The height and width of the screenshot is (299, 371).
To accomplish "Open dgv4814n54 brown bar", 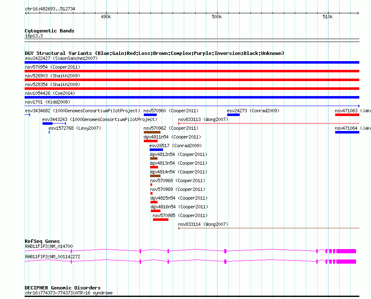I will 155,176.
